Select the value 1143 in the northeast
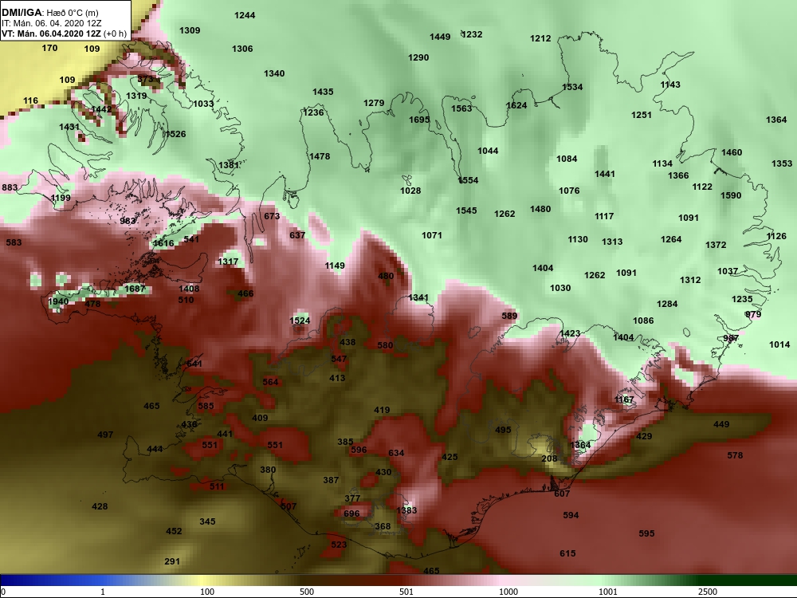Screen dimensions: 797x598 tap(670, 85)
